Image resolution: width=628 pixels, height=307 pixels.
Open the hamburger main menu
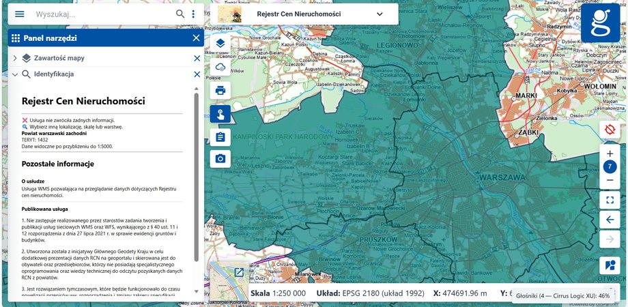[x=19, y=14]
